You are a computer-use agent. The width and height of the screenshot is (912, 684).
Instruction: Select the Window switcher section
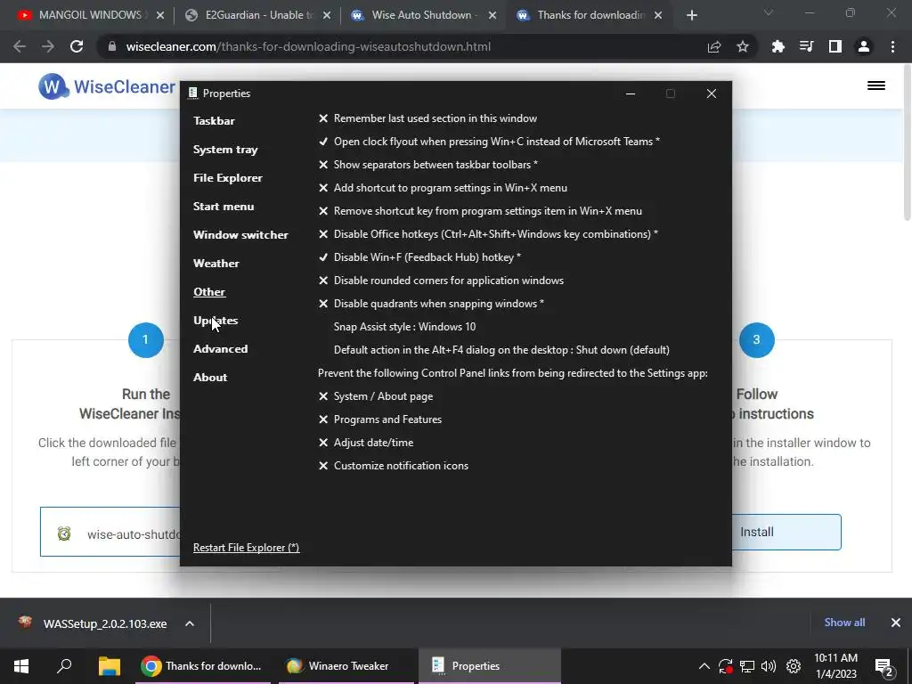click(240, 235)
